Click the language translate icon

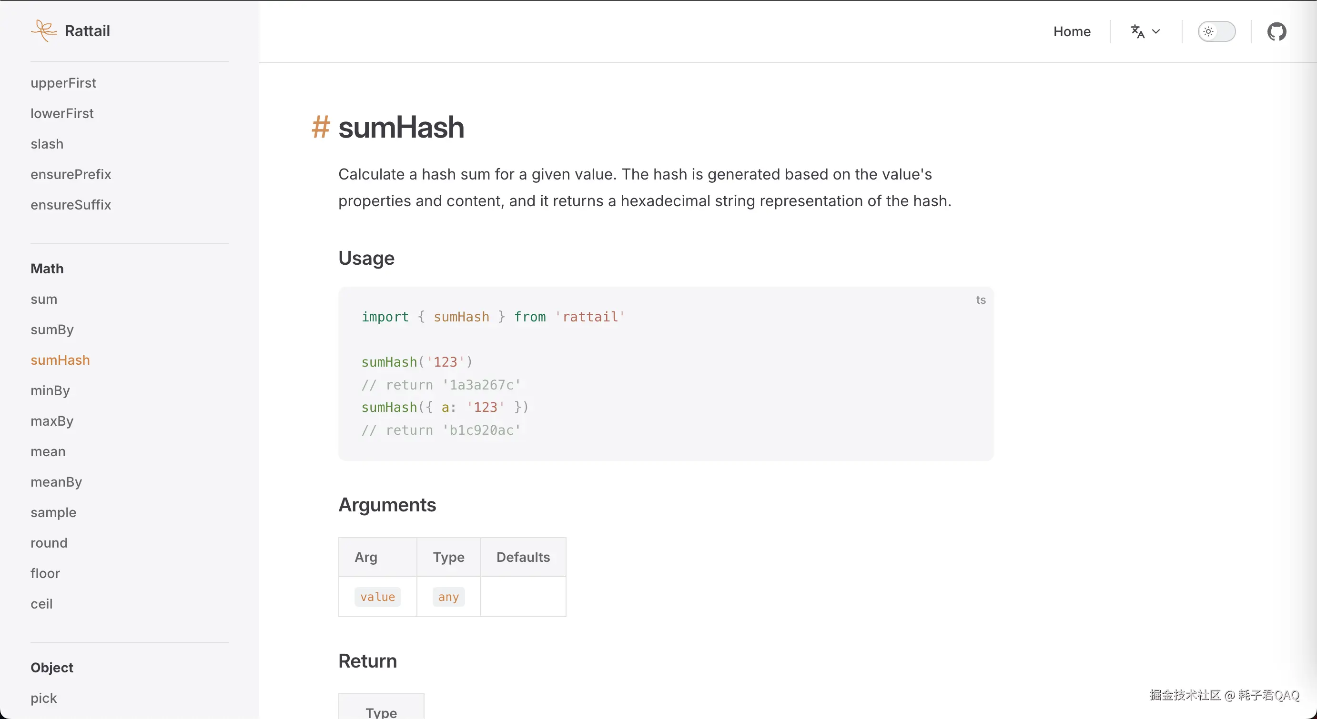(1137, 32)
